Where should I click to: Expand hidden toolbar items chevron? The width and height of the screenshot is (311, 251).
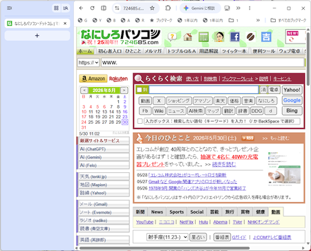pos(238,8)
